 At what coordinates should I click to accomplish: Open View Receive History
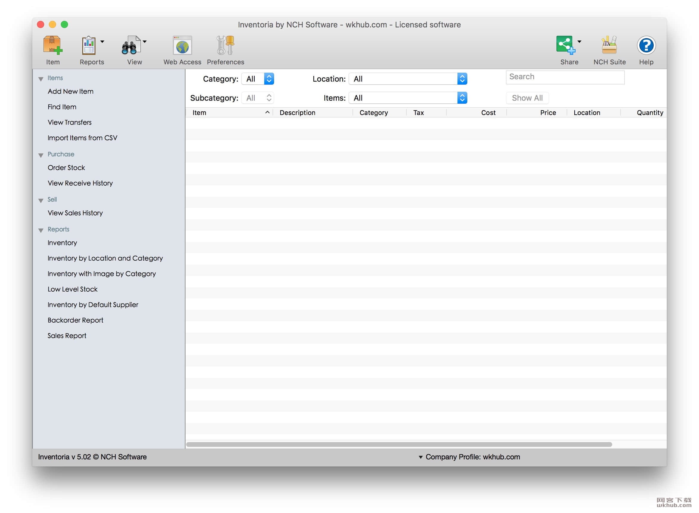coord(80,183)
